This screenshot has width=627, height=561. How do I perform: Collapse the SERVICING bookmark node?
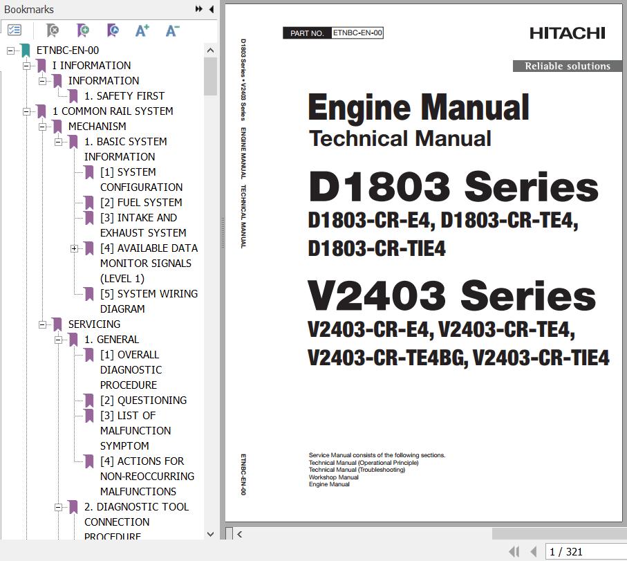[x=42, y=324]
